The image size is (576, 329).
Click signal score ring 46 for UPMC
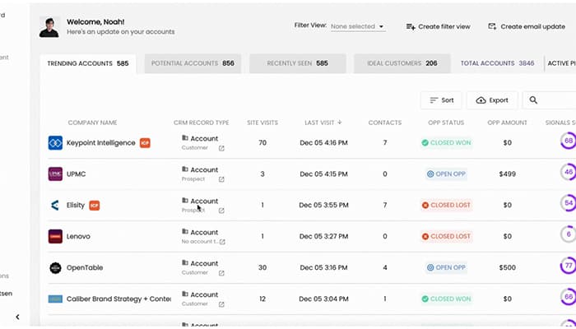point(569,172)
